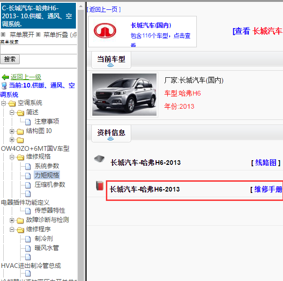Image resolution: width=283 pixels, height=281 pixels.
Task: Select the HVAC进出制冷管总成 tree item
Action: click(31, 266)
